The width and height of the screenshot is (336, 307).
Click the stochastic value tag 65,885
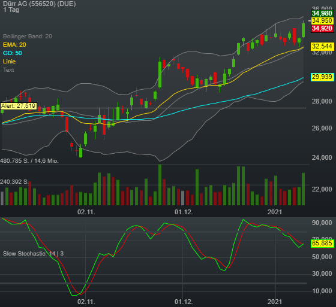pos(322,244)
